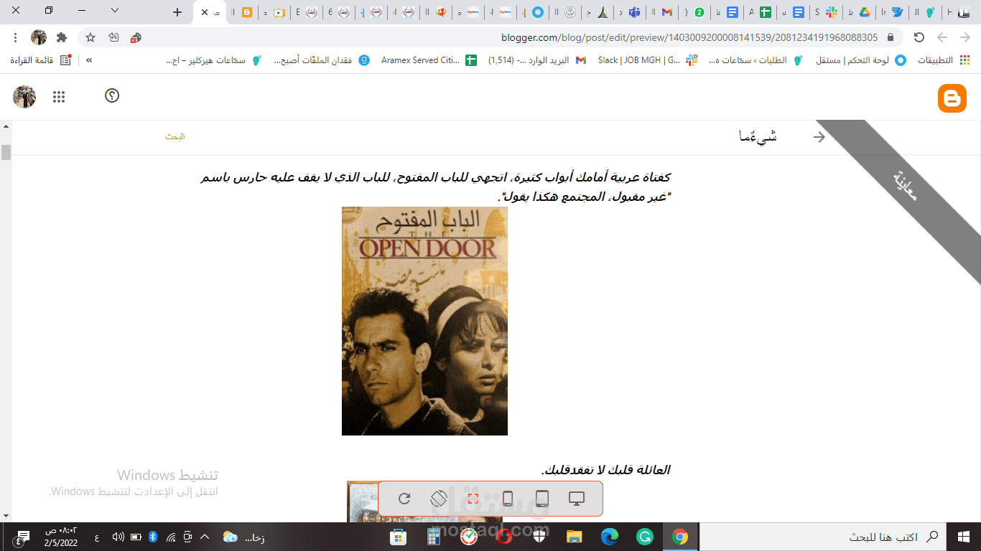Close the active tab
Viewport: 981px width, 551px height.
[x=205, y=12]
